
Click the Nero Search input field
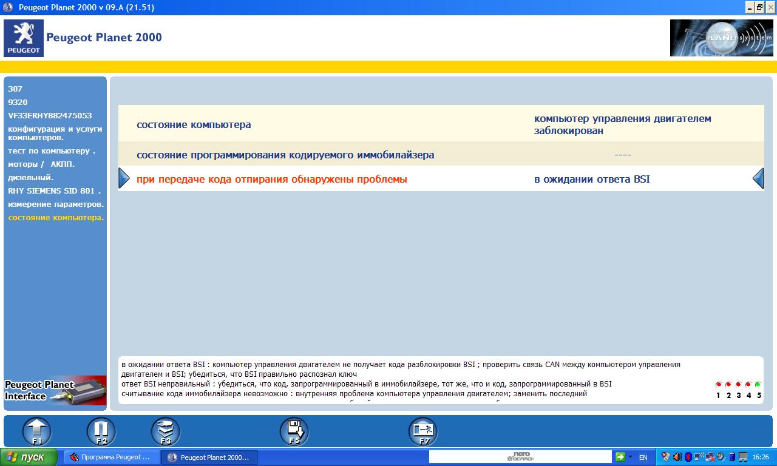click(x=520, y=457)
